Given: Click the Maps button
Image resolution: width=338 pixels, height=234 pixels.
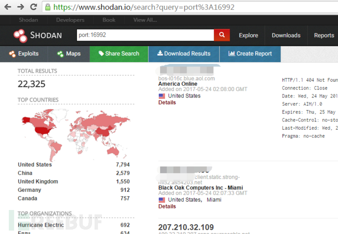Looking at the screenshot, I should 69,54.
